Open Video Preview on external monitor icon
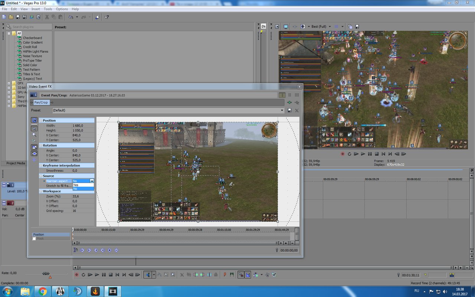 coord(285,27)
